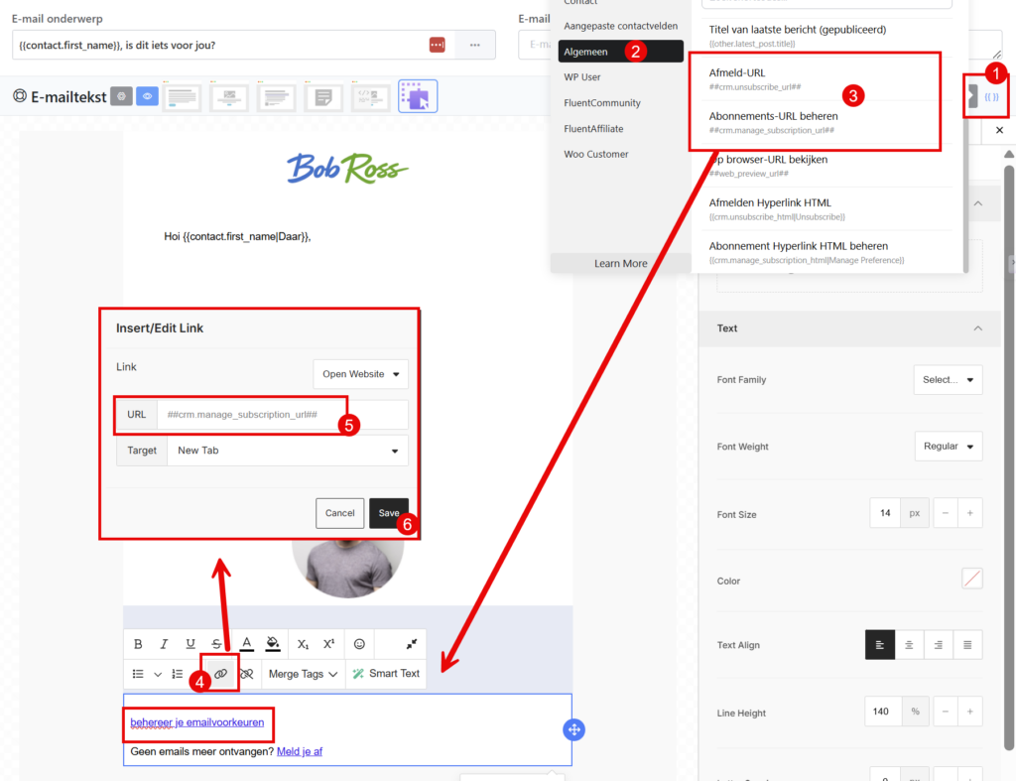The image size is (1016, 781).
Task: Set text alignment to justify
Action: coord(967,645)
